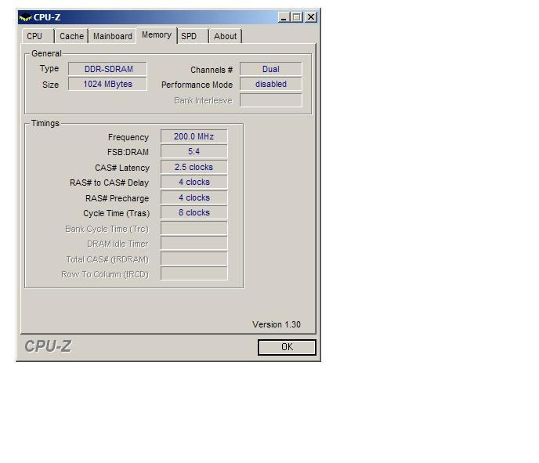Click the FSB:DRAM ratio 5:4

[x=194, y=151]
